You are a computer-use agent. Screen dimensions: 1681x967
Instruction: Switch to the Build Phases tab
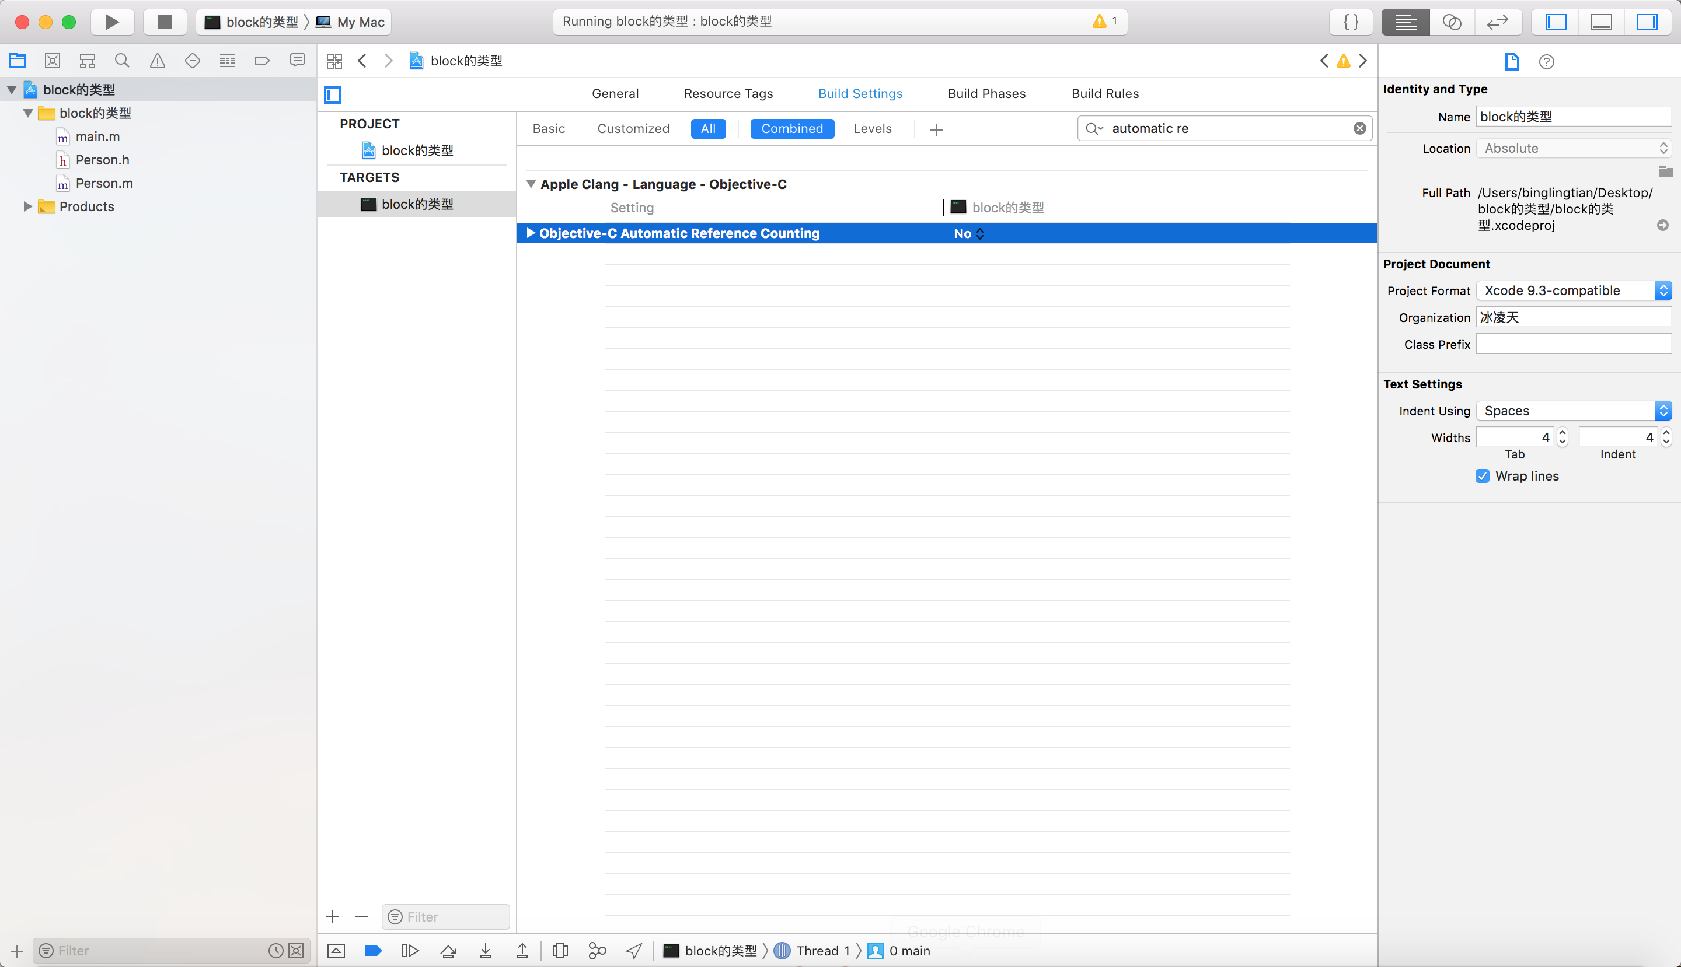click(986, 94)
